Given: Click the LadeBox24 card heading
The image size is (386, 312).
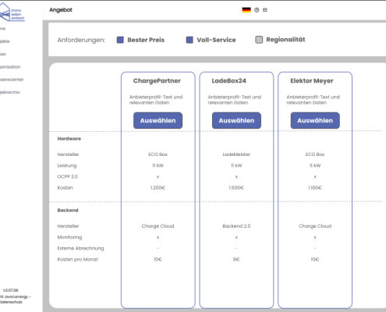Looking at the screenshot, I should 229,81.
